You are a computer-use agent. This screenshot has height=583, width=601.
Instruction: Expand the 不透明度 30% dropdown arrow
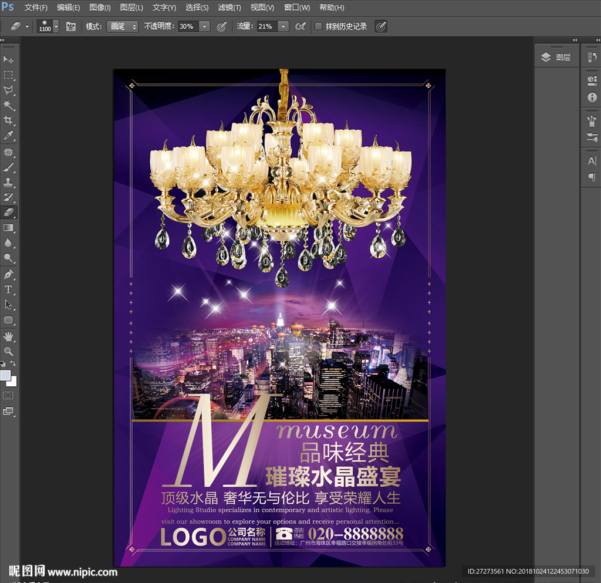click(204, 26)
